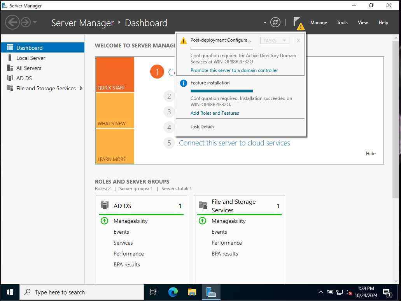Image resolution: width=401 pixels, height=301 pixels.
Task: Click the AD DS sidebar icon
Action: pos(10,78)
